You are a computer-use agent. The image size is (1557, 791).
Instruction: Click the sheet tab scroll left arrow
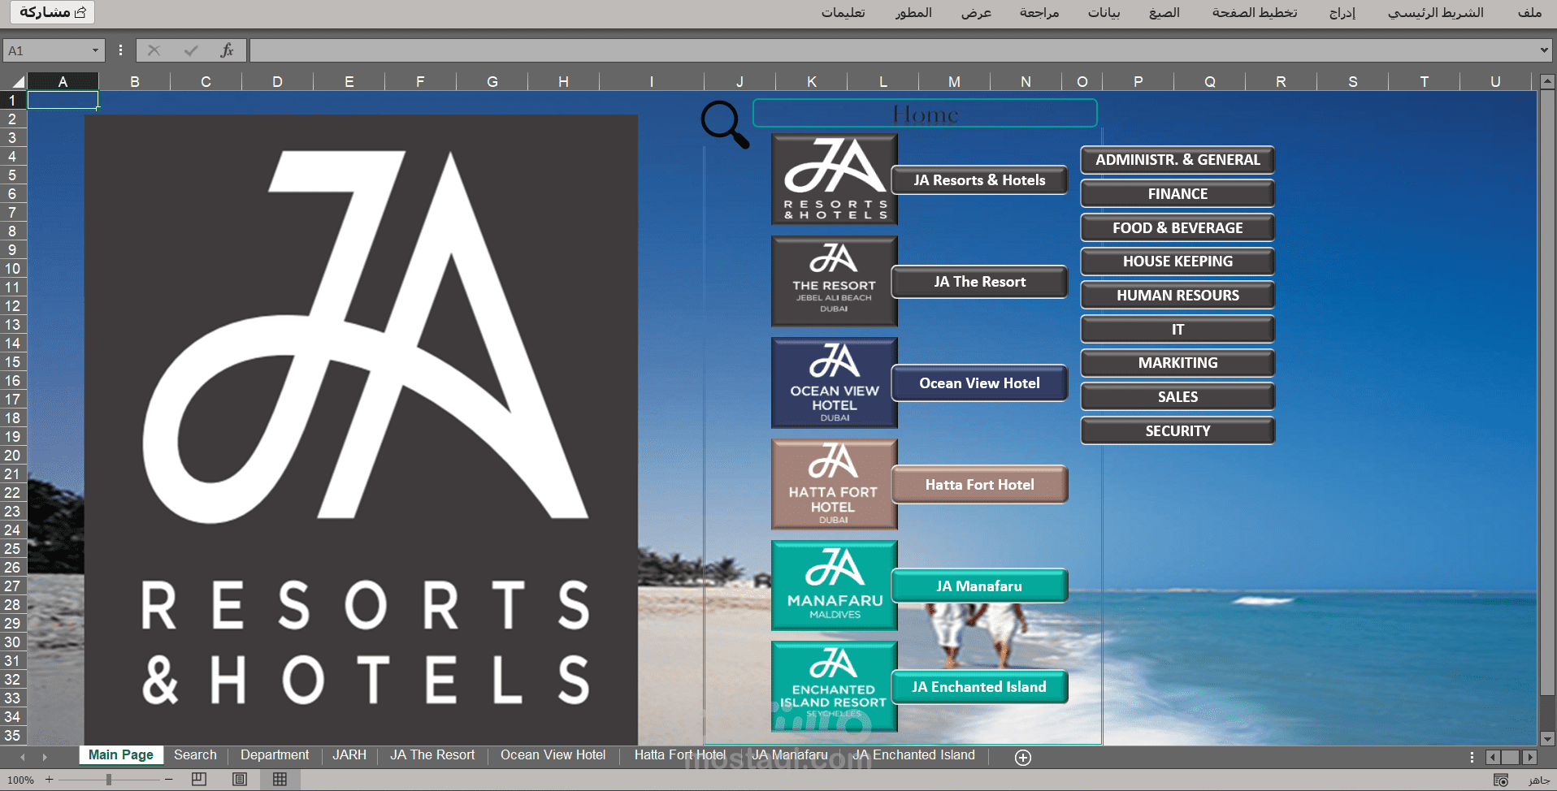(x=22, y=757)
